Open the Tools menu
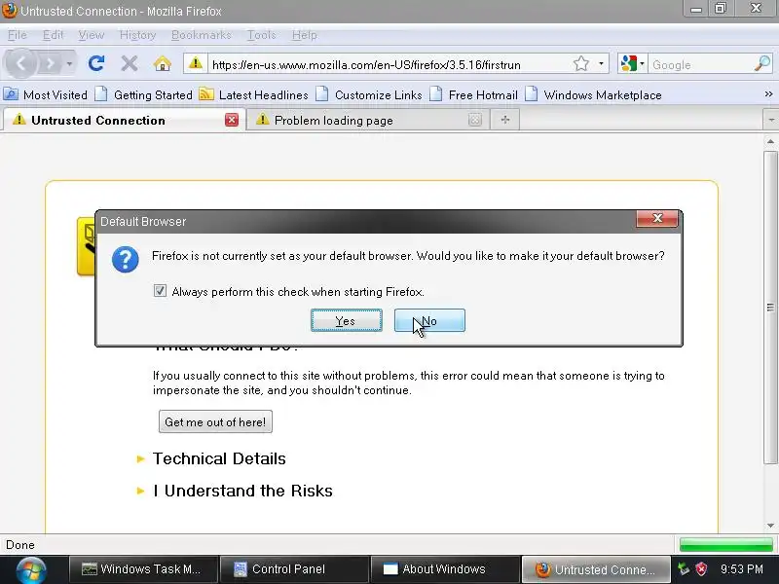 tap(261, 35)
